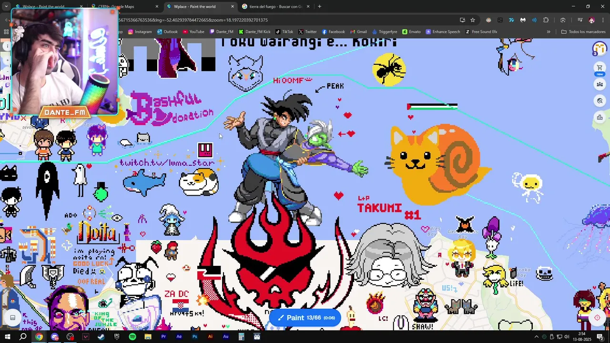The height and width of the screenshot is (343, 610).
Task: Open the Chrome three-dot menu
Action: (603, 20)
